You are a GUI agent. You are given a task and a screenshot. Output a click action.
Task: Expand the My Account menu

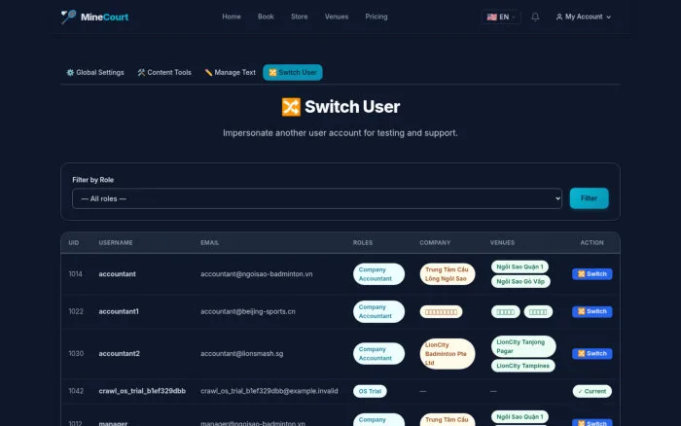click(x=584, y=17)
